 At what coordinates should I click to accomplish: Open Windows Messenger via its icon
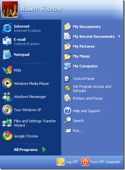(8, 97)
